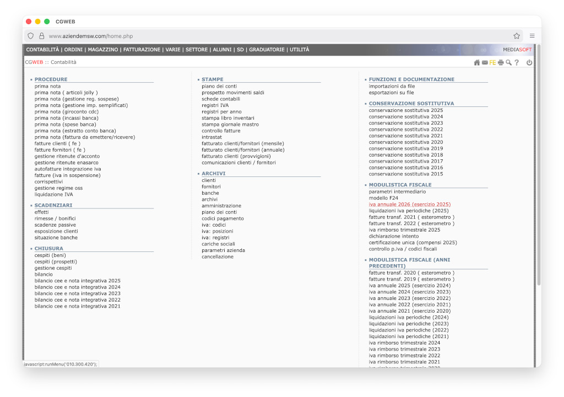Screen dimensions: 564x397
Task: Open the browser hamburger menu
Action: [532, 36]
